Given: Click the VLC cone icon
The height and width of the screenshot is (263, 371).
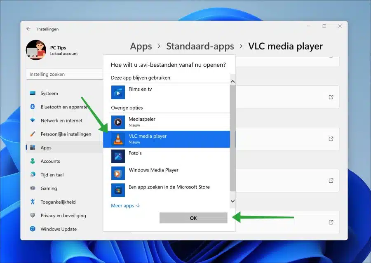Looking at the screenshot, I should 118,139.
